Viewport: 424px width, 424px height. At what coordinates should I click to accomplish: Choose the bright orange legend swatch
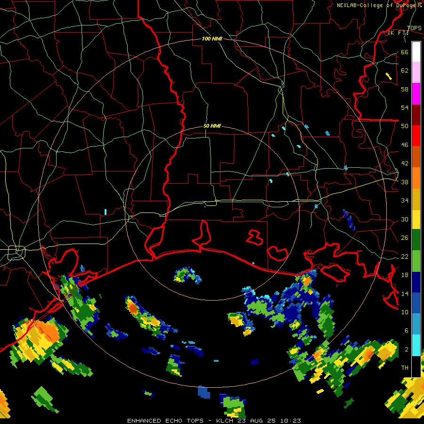tap(416, 178)
